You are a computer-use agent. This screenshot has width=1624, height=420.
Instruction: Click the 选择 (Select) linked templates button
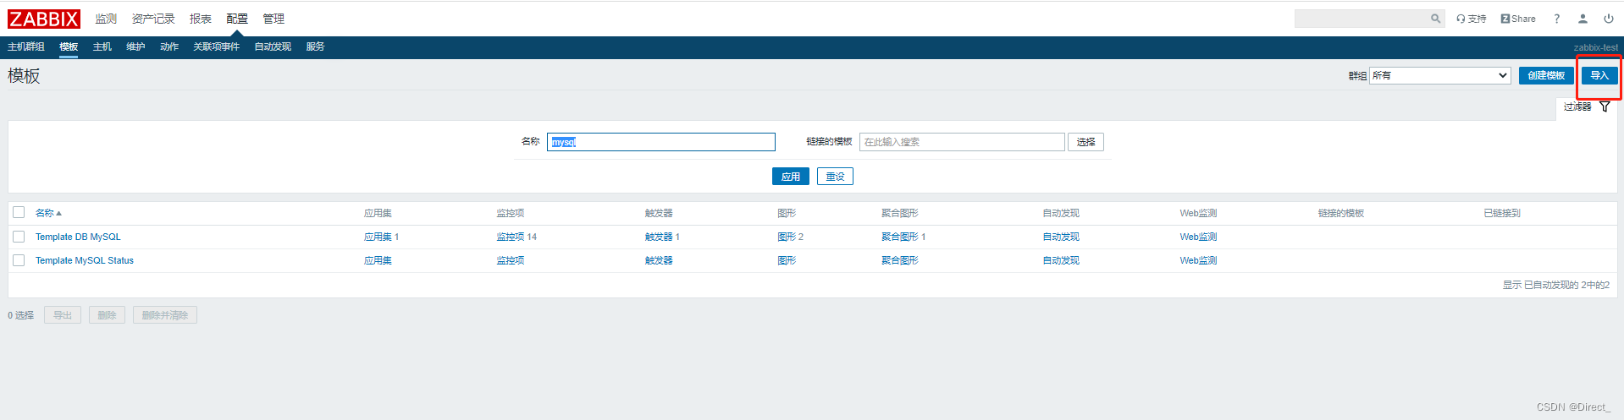tap(1085, 142)
